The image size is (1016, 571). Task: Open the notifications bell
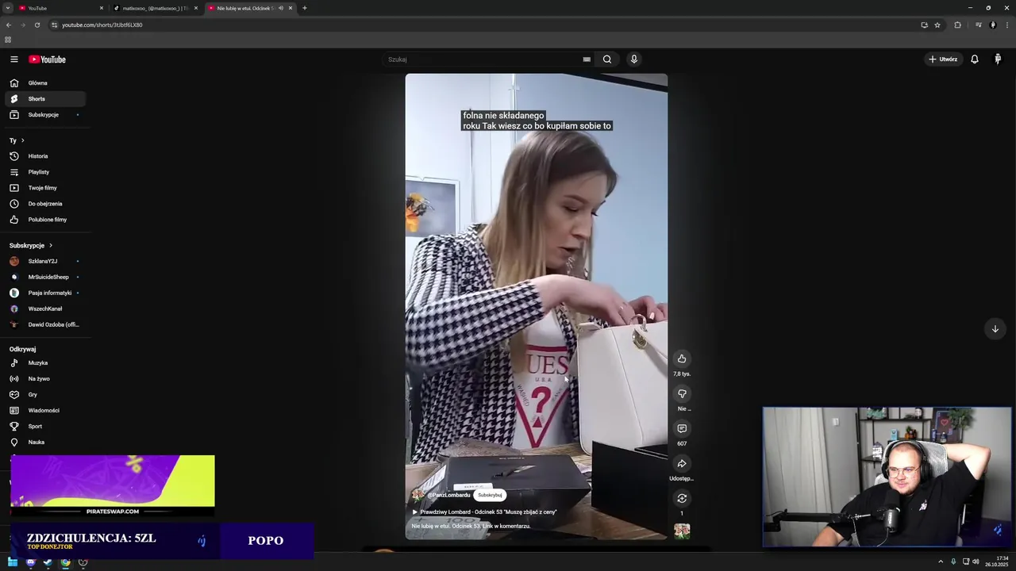pos(975,59)
